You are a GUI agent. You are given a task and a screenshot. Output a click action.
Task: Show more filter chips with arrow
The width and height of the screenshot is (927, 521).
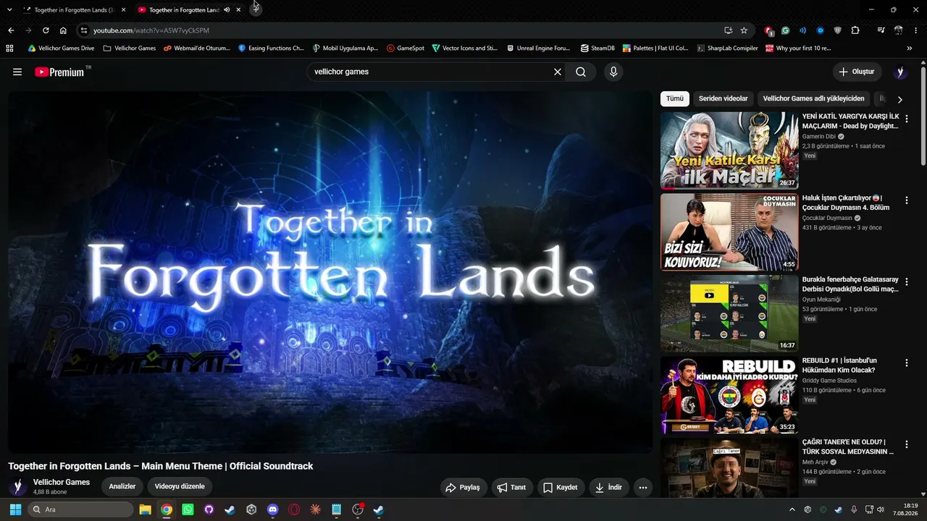coord(900,99)
